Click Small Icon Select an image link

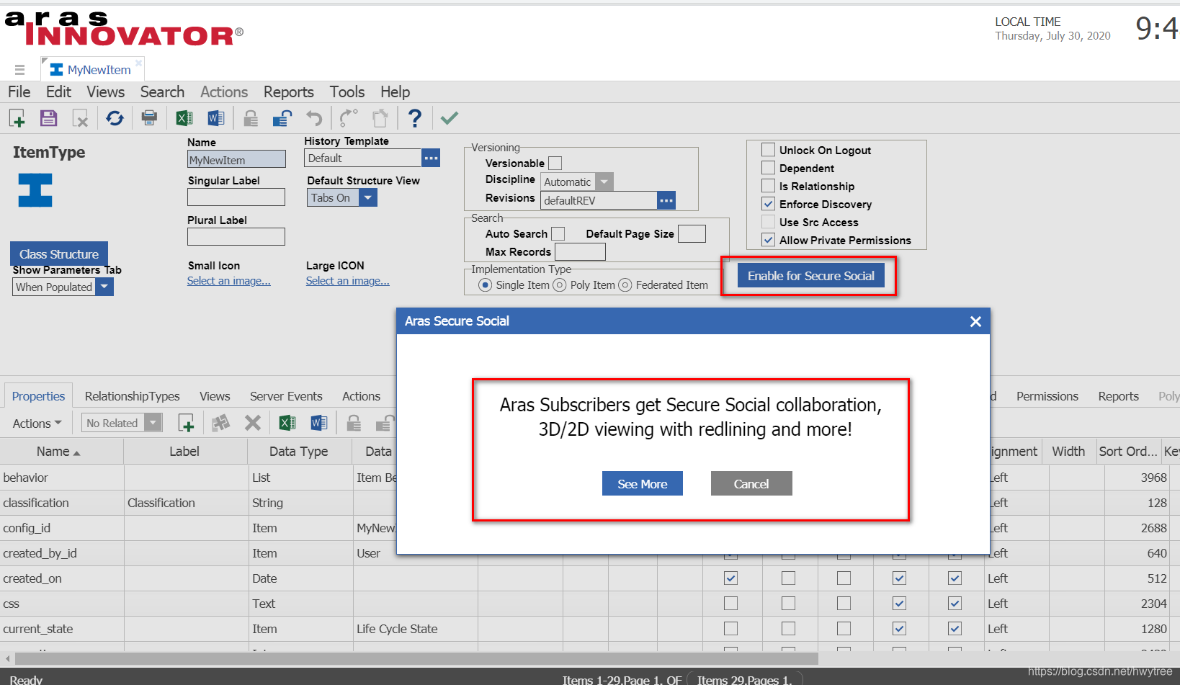(229, 281)
